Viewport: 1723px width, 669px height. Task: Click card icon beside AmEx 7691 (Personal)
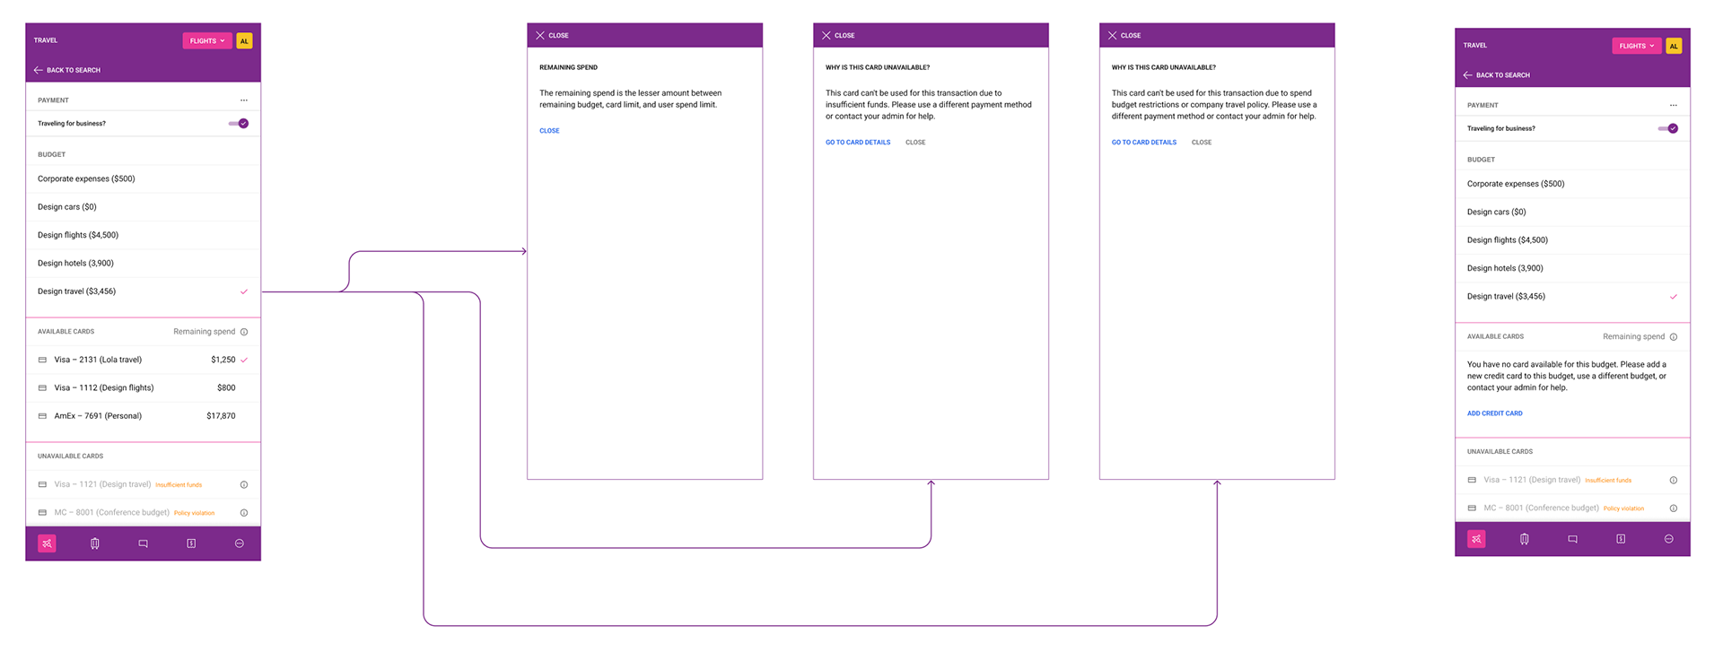click(42, 416)
